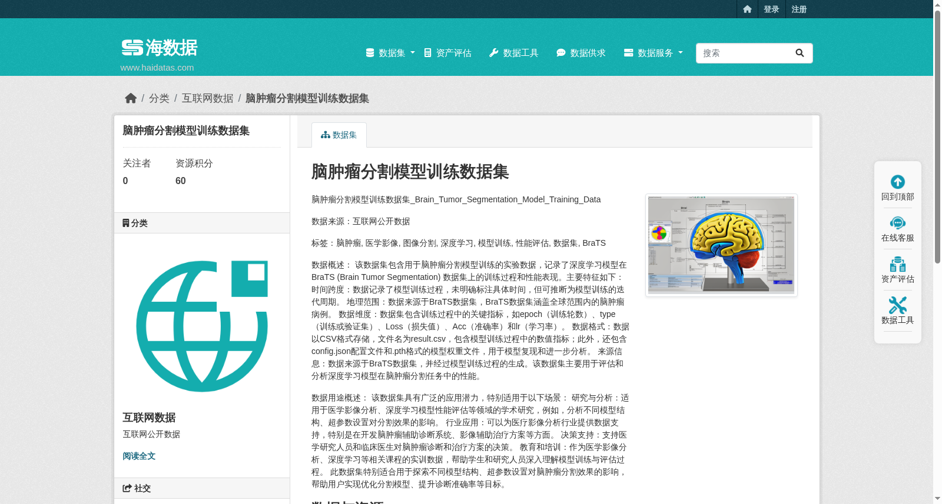
Task: Open the 登录 login link
Action: click(x=771, y=9)
